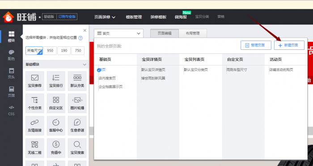313x166 pixels.
Task: Select the 友情链接 link module
Action: click(35, 126)
